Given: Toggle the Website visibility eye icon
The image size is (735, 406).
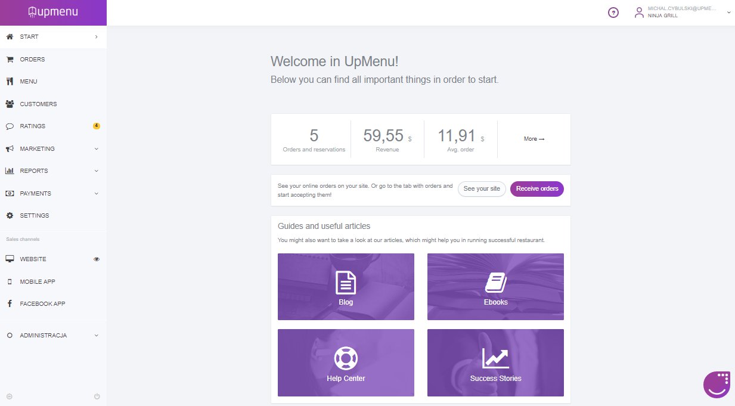Looking at the screenshot, I should (97, 259).
